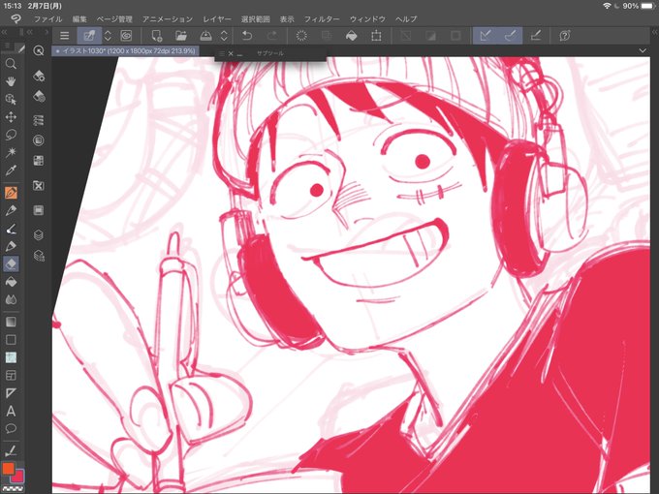Select the Pencil tool
Image resolution: width=659 pixels, height=494 pixels.
[11, 210]
